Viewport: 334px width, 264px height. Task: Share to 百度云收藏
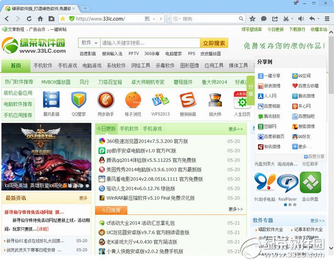click(305, 86)
